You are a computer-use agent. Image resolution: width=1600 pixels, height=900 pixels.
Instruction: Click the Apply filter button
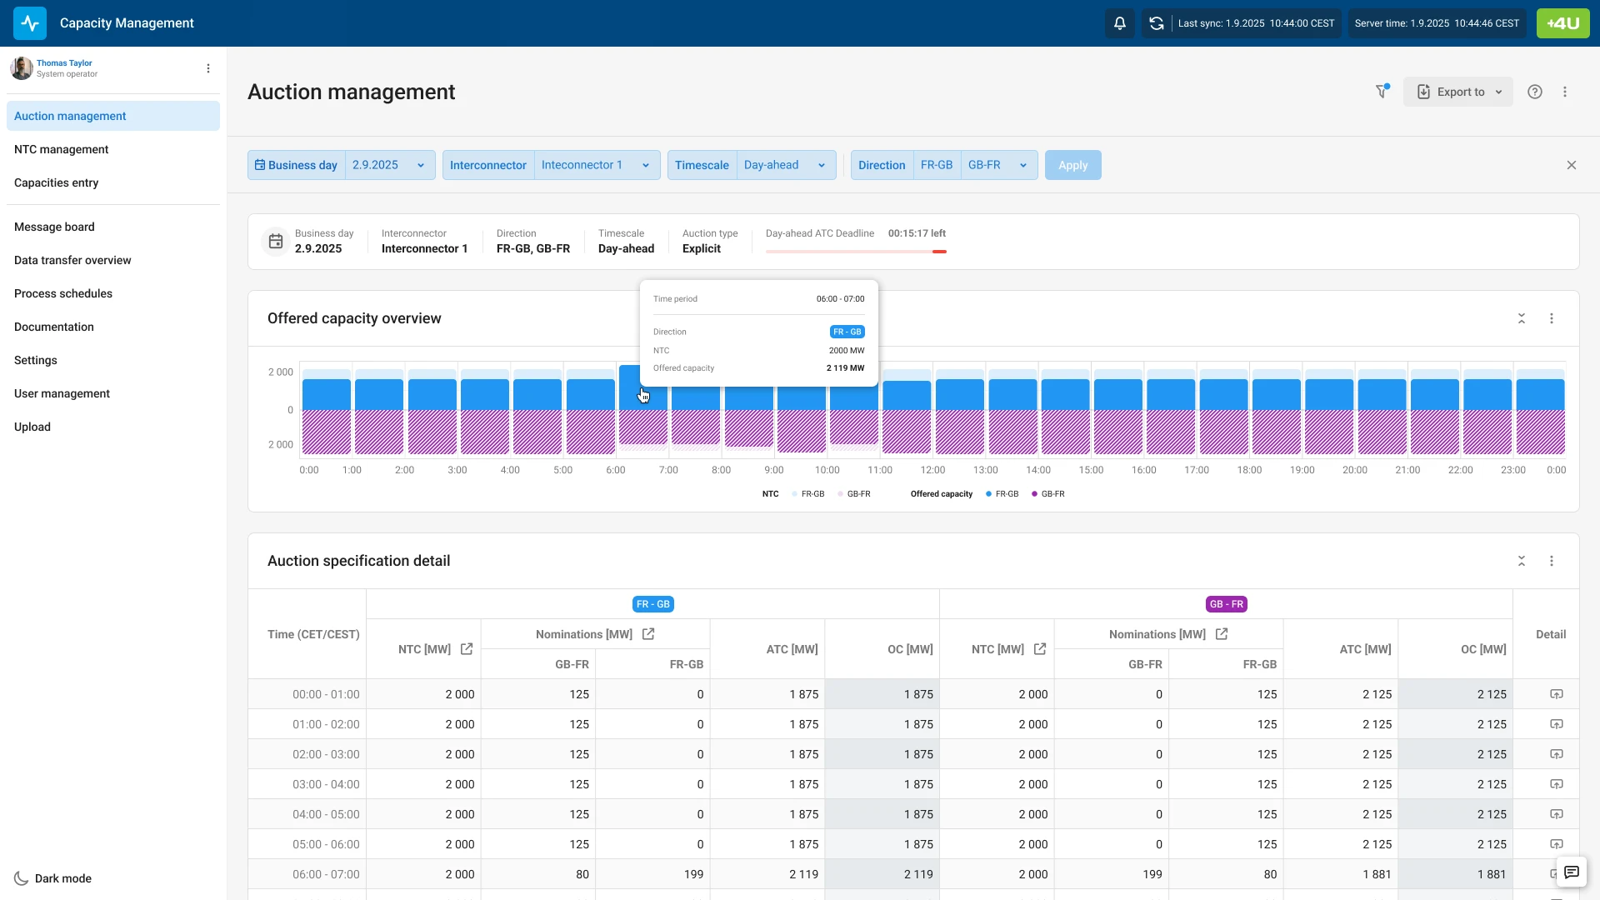point(1072,165)
